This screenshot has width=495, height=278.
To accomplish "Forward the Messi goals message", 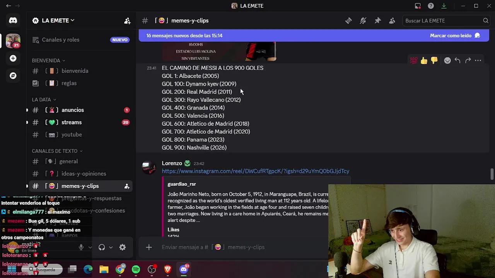I will pos(468,60).
